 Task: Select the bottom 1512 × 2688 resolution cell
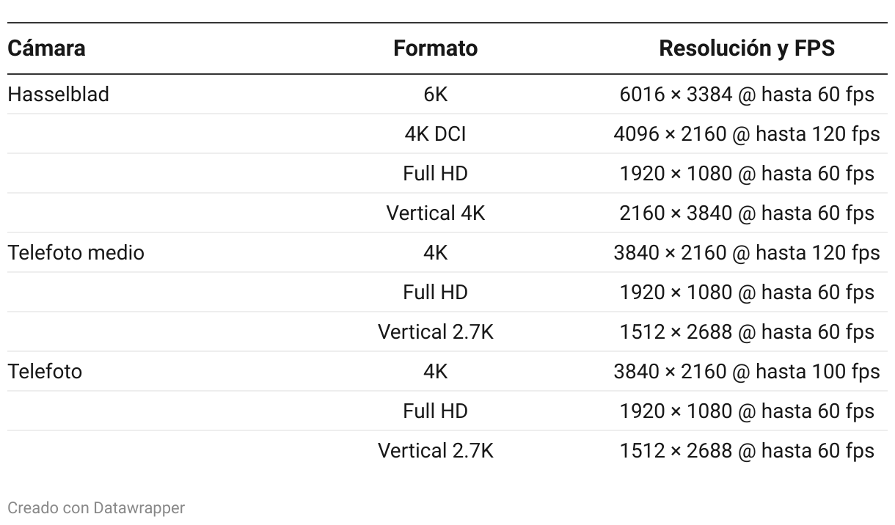[x=747, y=451]
